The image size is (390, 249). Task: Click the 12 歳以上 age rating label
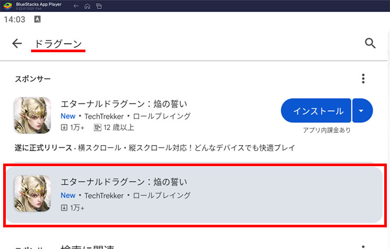[x=119, y=128]
